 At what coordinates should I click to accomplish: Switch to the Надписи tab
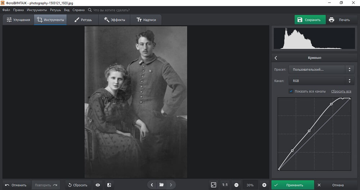pyautogui.click(x=146, y=20)
